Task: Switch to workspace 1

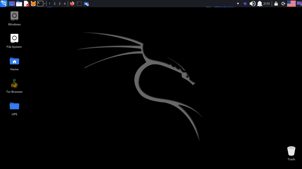Action: pos(50,4)
